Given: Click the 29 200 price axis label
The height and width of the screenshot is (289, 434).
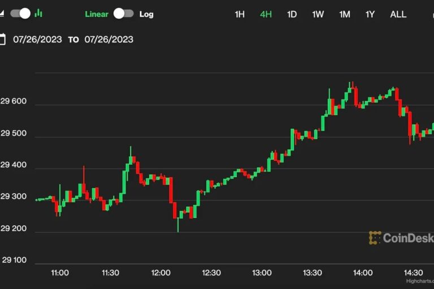Looking at the screenshot, I should 14,229.
